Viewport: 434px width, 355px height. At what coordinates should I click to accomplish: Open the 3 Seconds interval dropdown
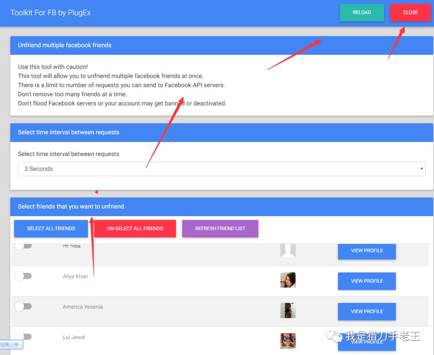click(x=221, y=169)
